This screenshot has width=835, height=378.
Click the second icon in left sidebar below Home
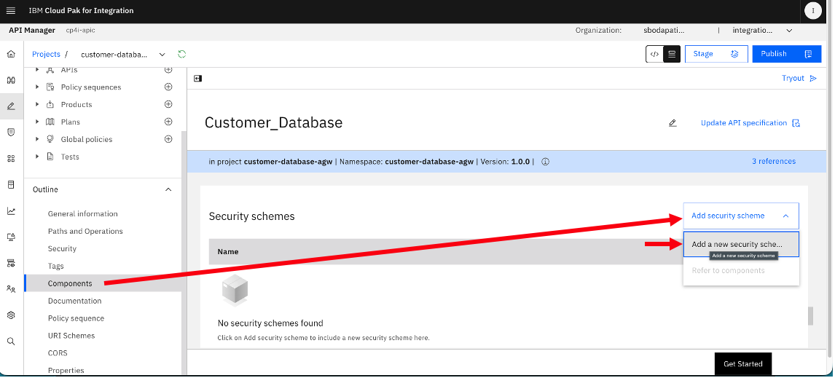(11, 80)
